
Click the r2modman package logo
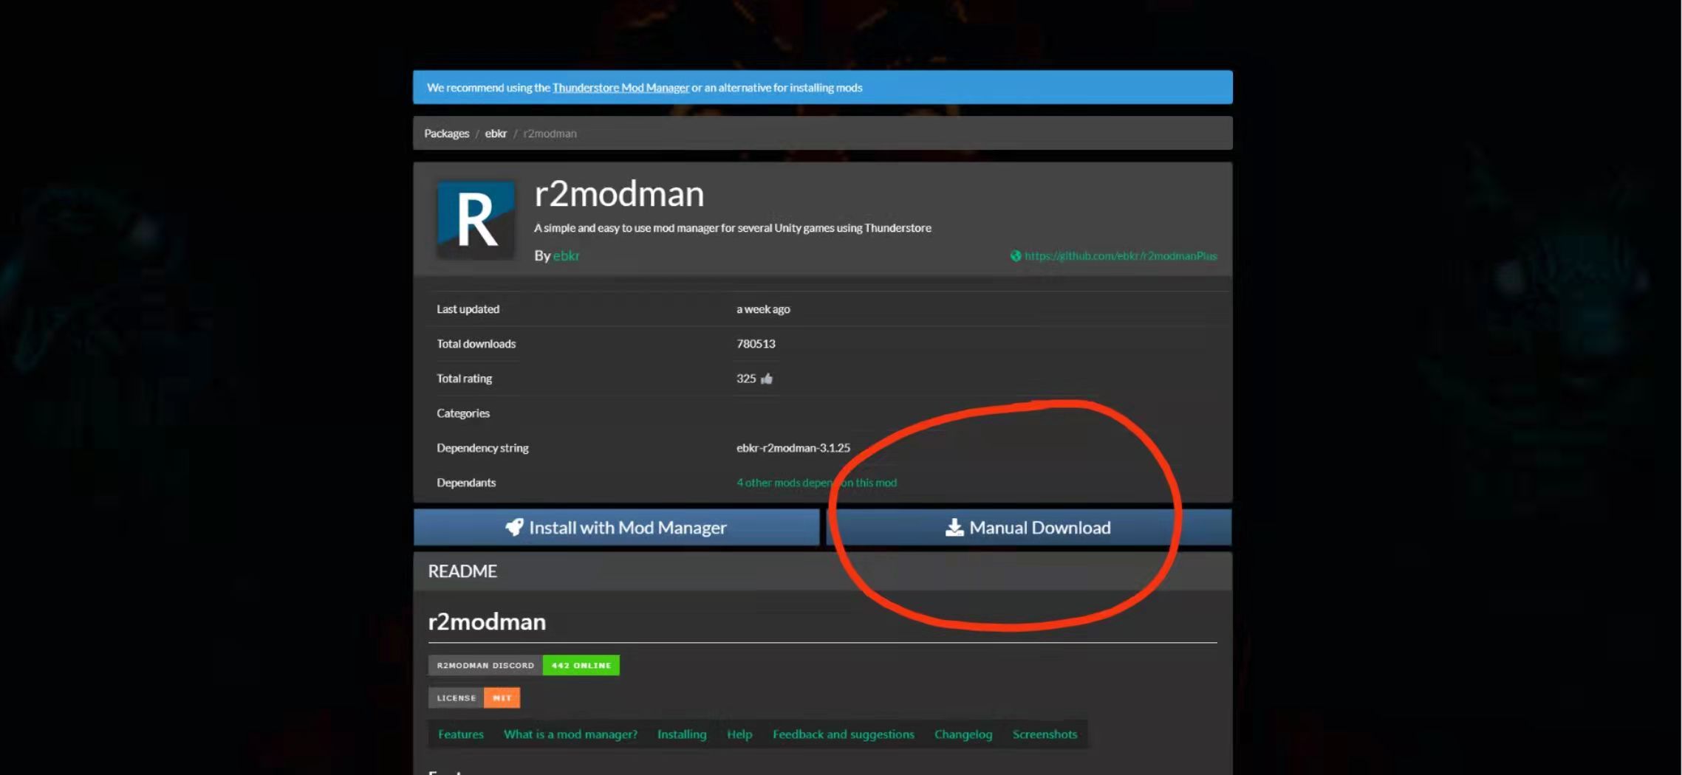pyautogui.click(x=476, y=219)
